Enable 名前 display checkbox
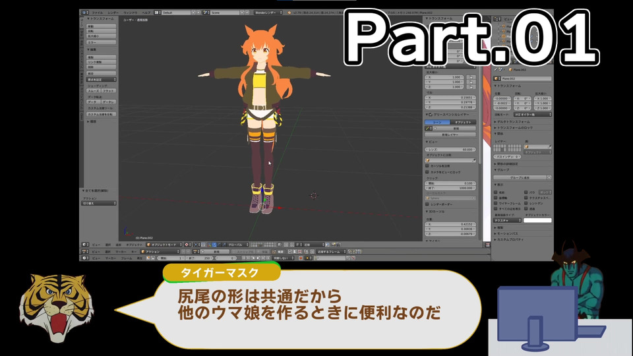The image size is (633, 356). coord(496,193)
